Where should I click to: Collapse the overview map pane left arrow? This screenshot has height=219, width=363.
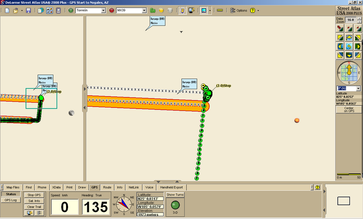(x=84, y=107)
